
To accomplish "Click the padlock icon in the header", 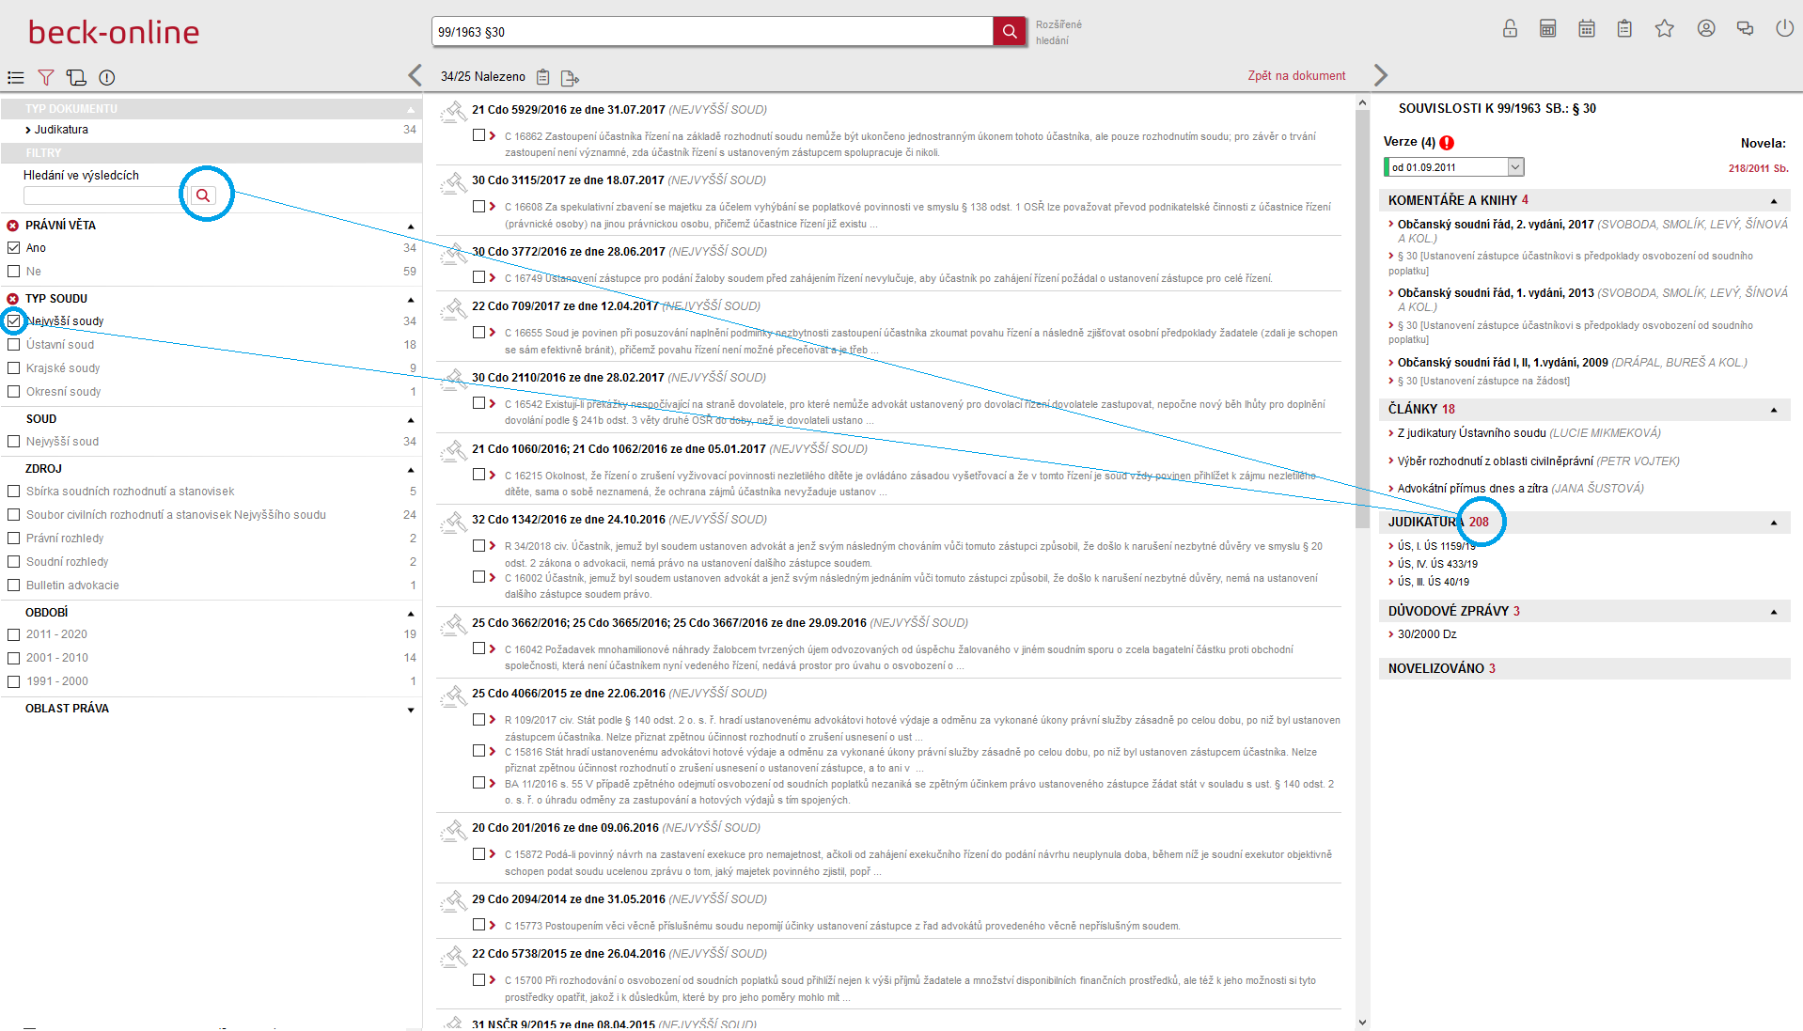I will [x=1510, y=28].
